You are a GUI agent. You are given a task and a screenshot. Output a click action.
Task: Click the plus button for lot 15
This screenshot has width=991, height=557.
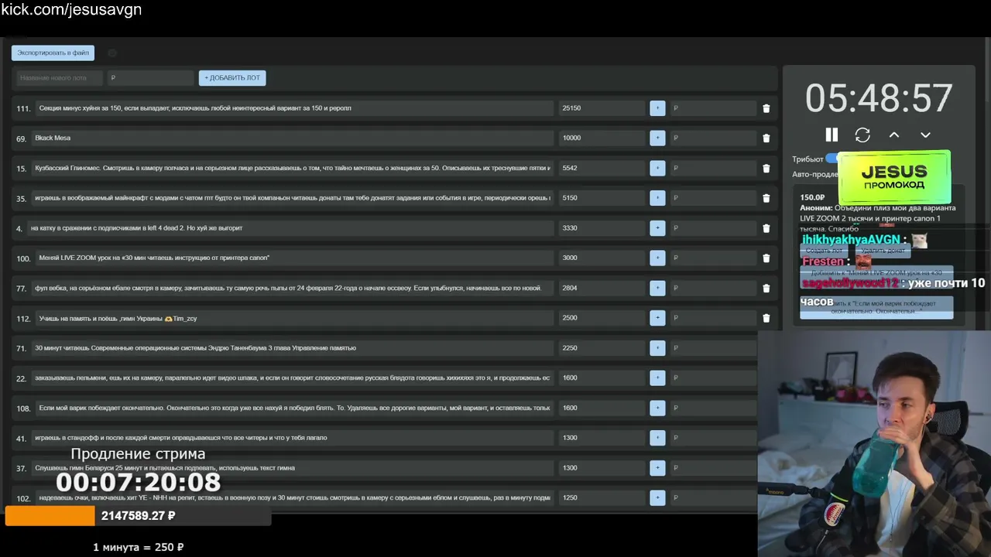(x=657, y=168)
